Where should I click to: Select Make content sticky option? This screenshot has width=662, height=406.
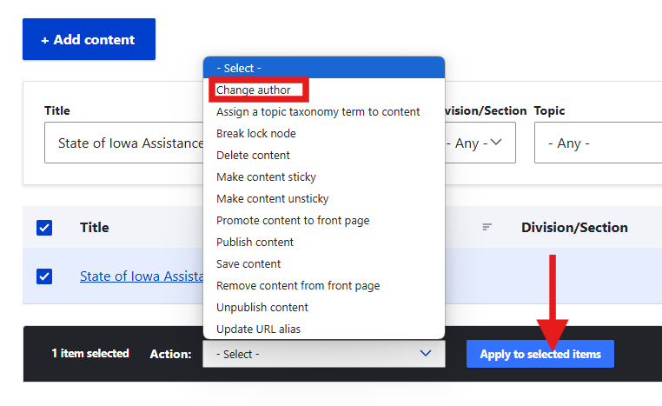(x=266, y=177)
